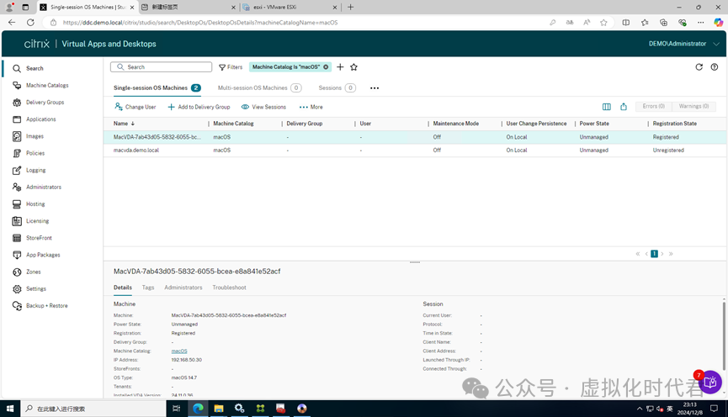
Task: Sort by Registration State column
Action: 674,124
